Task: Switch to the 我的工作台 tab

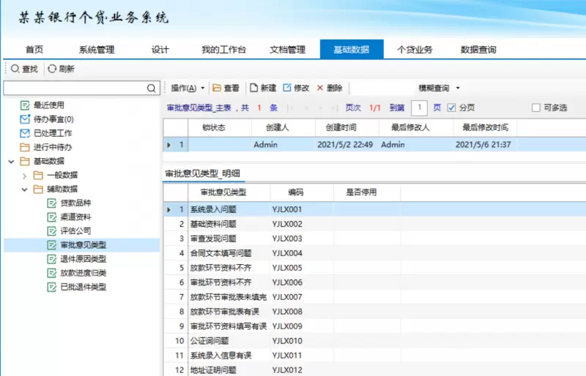Action: (223, 50)
